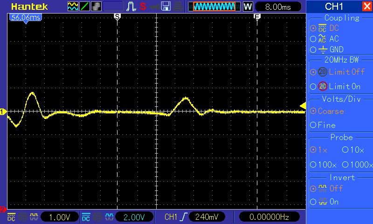This screenshot has width=373, height=224.
Task: Click the CH2 invert status icon
Action: (109, 217)
